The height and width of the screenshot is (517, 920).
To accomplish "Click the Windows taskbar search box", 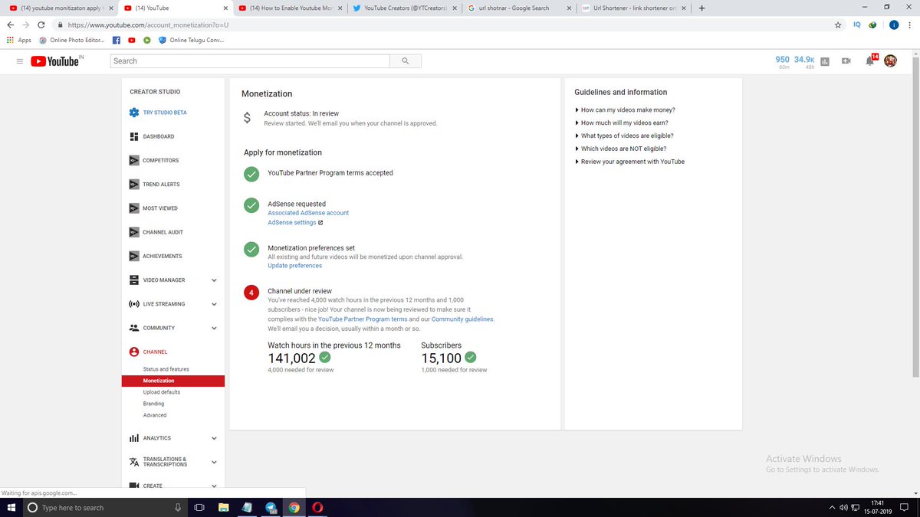I will [103, 507].
